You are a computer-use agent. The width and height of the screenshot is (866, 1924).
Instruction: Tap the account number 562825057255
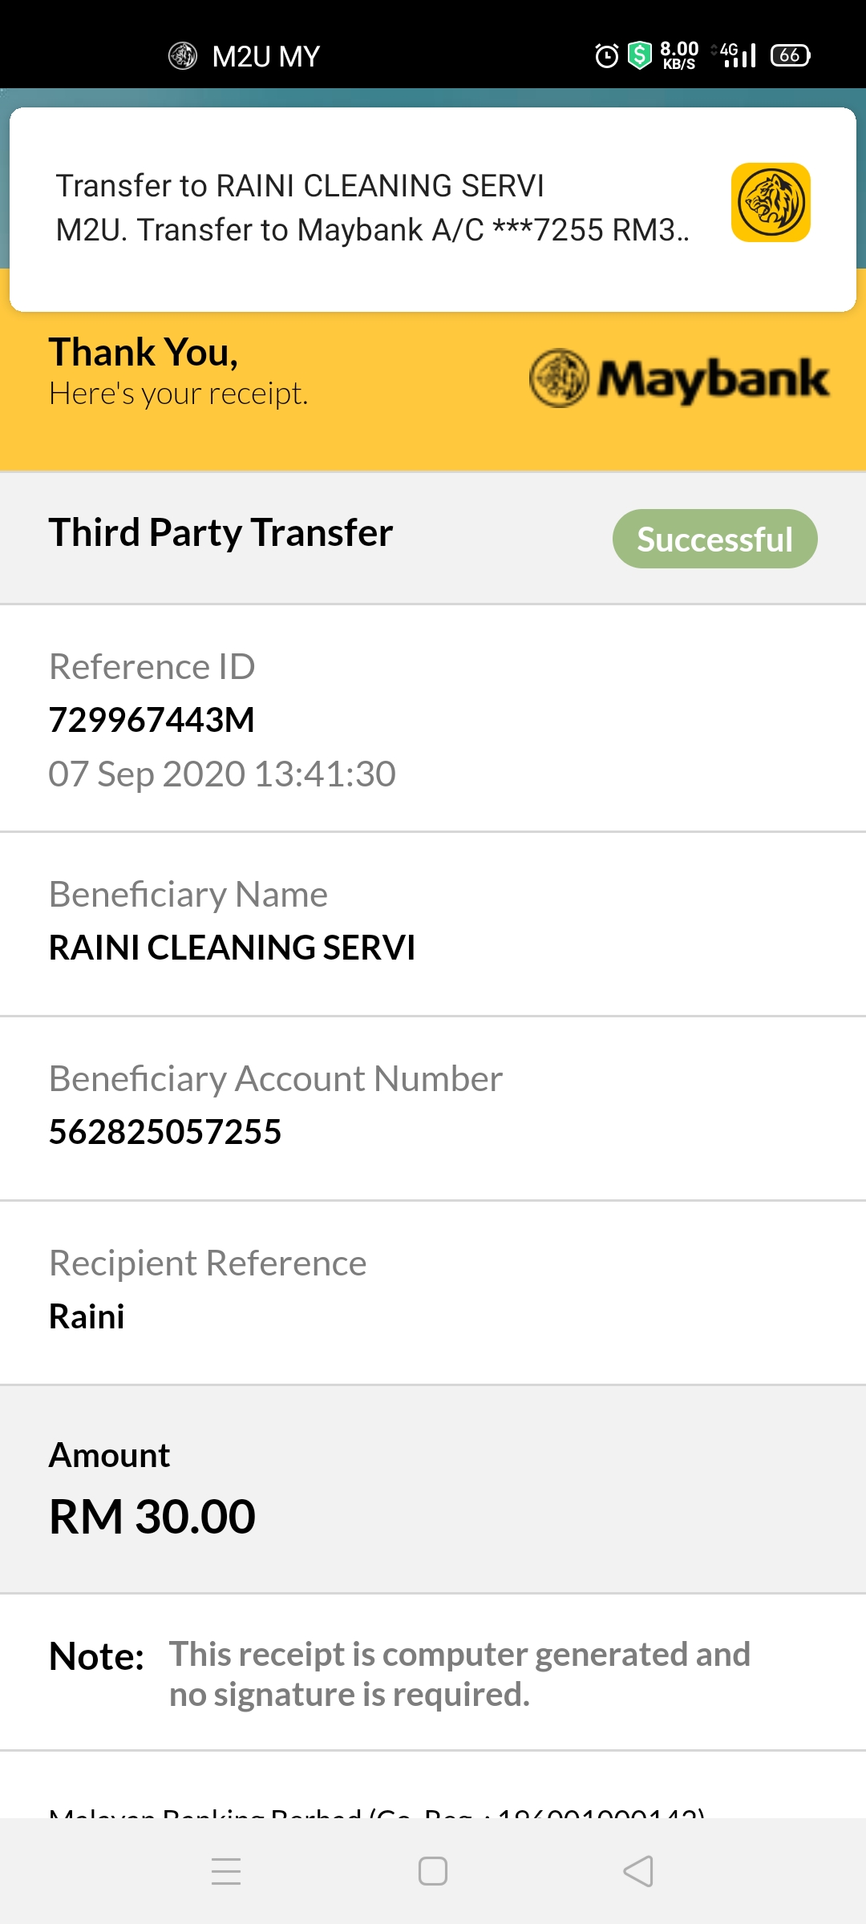coord(165,1132)
